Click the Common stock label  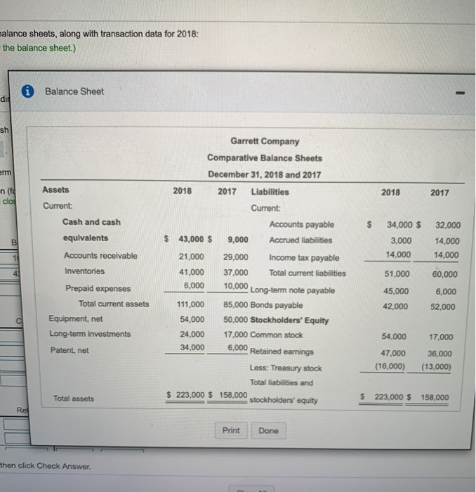point(277,335)
